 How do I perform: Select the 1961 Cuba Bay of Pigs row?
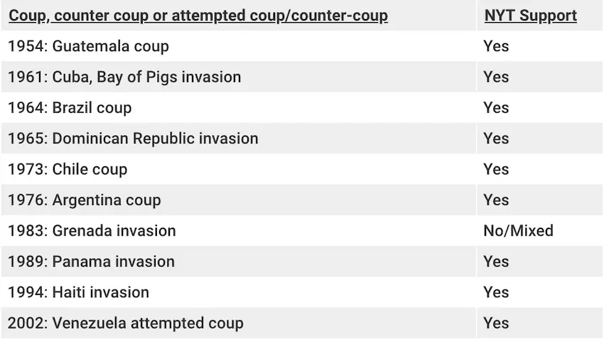(302, 77)
